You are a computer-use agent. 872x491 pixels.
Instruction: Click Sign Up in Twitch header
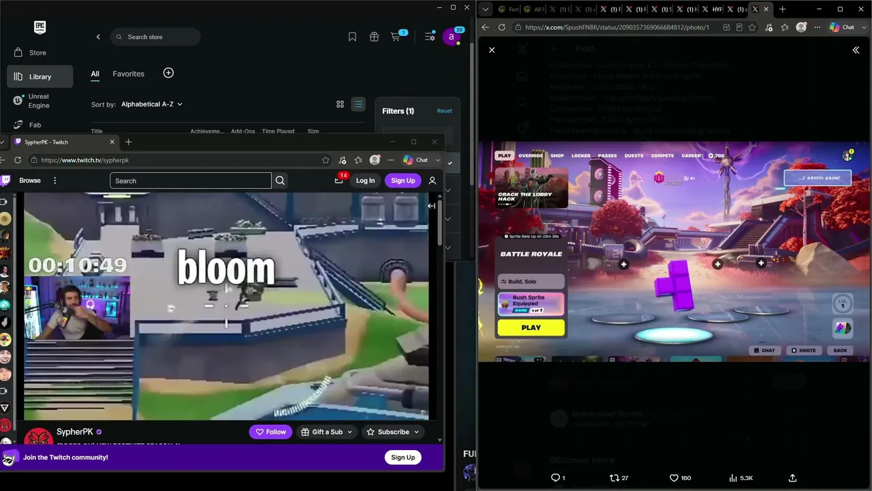pos(403,181)
